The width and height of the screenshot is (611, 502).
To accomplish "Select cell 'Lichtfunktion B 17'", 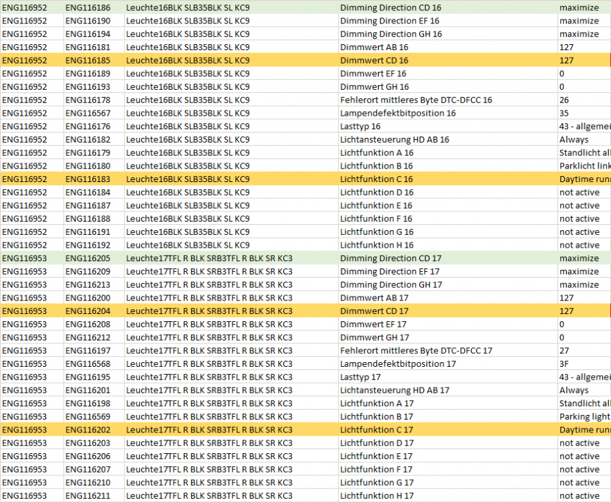I will 448,417.
